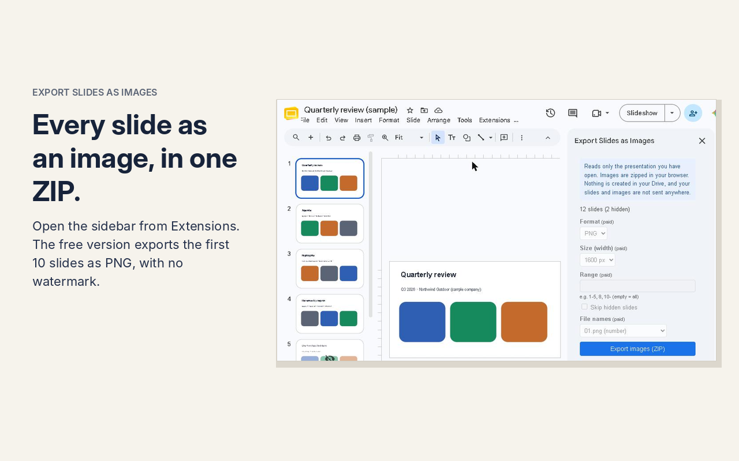Screen dimensions: 739x461
Task: Open the Slideshow options dropdown arrow
Action: tap(672, 113)
